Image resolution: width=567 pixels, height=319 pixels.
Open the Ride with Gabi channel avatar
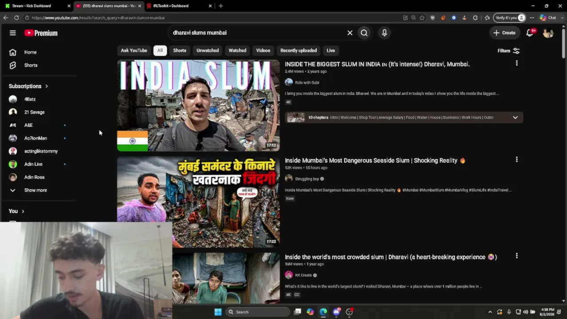pos(289,82)
